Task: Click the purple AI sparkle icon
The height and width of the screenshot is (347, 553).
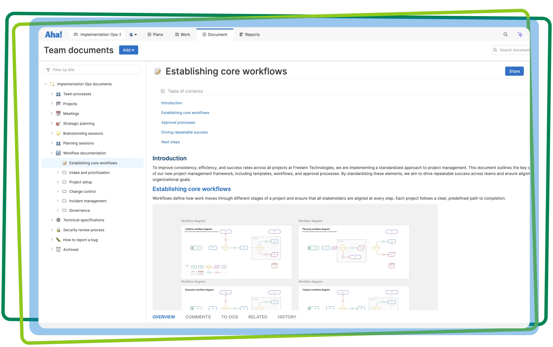Action: click(520, 34)
